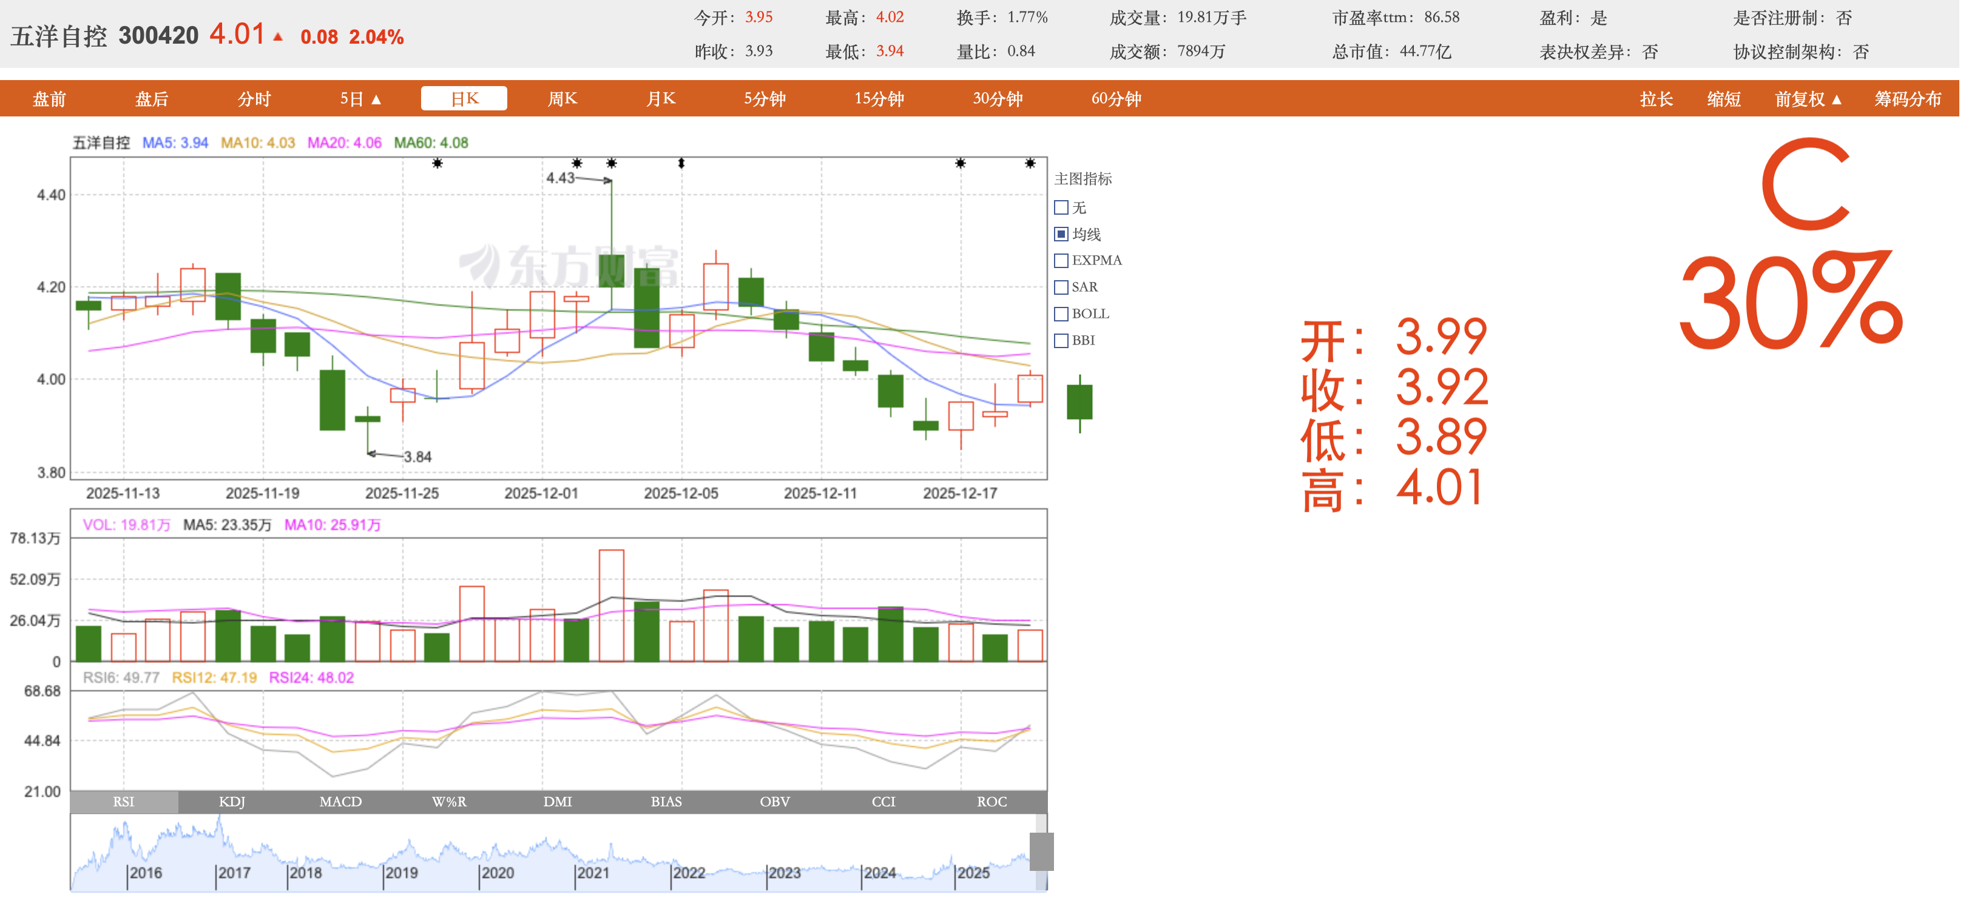The height and width of the screenshot is (900, 1966).
Task: Click the star marker above the 4.43 high
Action: 611,163
